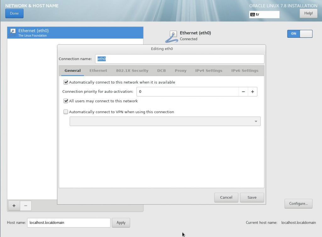322x237 pixels.
Task: Open the tr keyboard layout indicator
Action: tap(264, 14)
